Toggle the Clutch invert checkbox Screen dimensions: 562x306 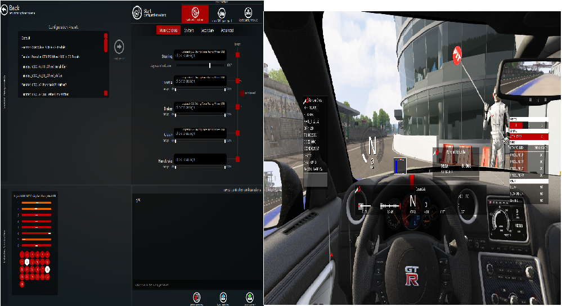237,133
